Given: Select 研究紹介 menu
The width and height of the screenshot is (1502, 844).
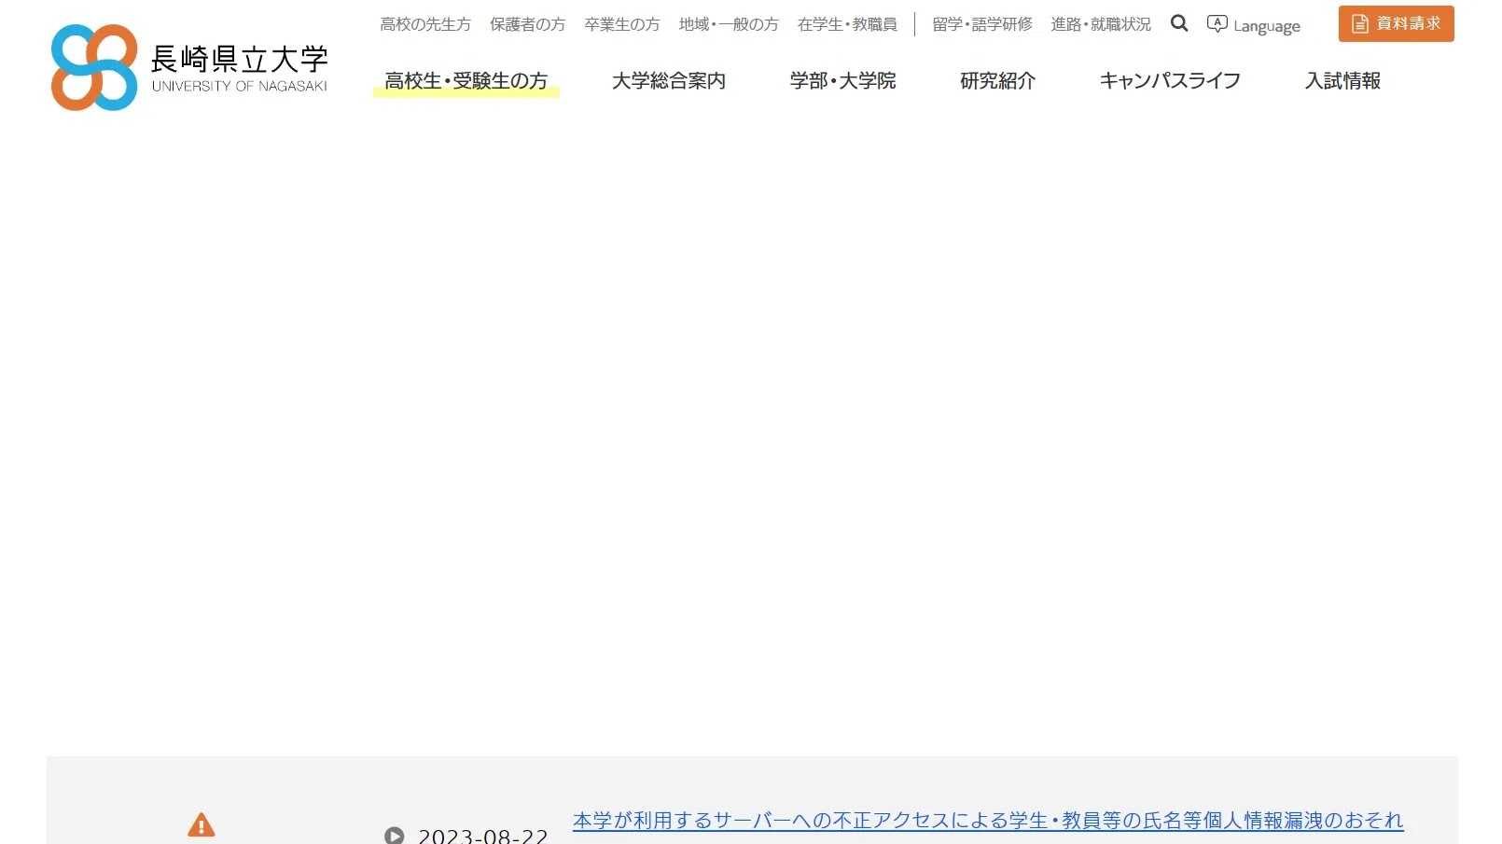Looking at the screenshot, I should 998,81.
